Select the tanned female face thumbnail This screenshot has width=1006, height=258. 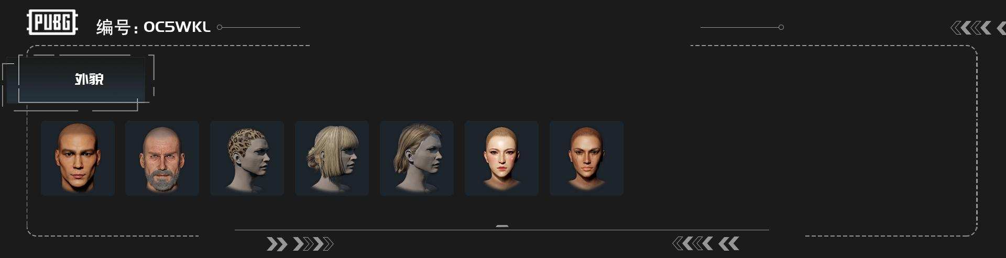pyautogui.click(x=587, y=159)
